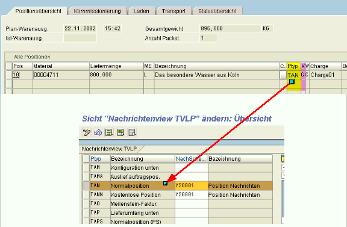Click the select block toolbar icon
The width and height of the screenshot is (347, 227).
(120, 132)
